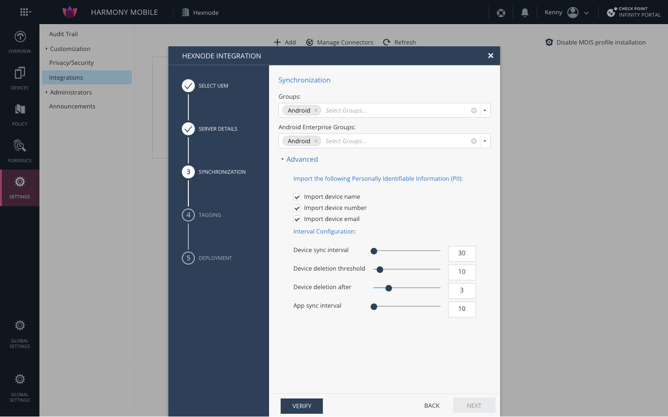Open notifications bell icon
Screen dimensions: 668x417
point(525,13)
